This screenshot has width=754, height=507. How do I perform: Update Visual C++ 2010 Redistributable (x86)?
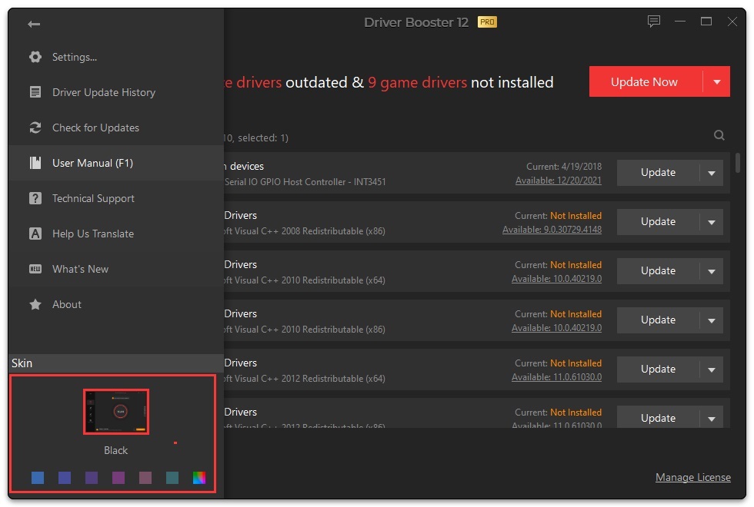point(658,320)
